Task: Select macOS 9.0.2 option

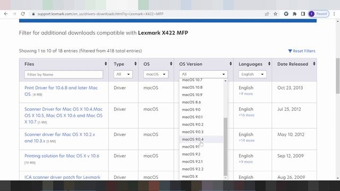Action: point(201,125)
